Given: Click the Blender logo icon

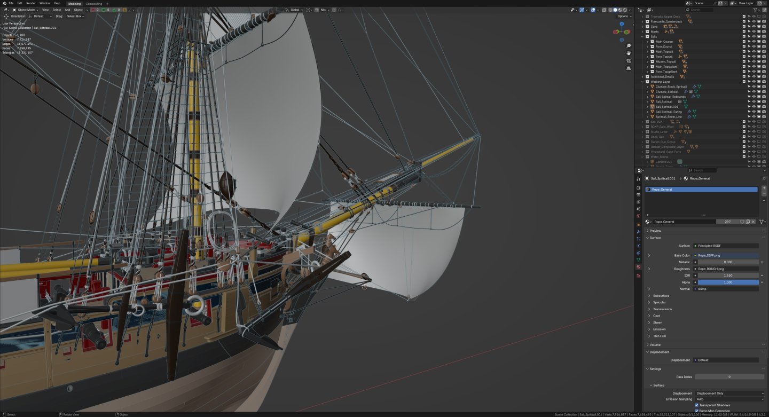Looking at the screenshot, I should (4, 3).
